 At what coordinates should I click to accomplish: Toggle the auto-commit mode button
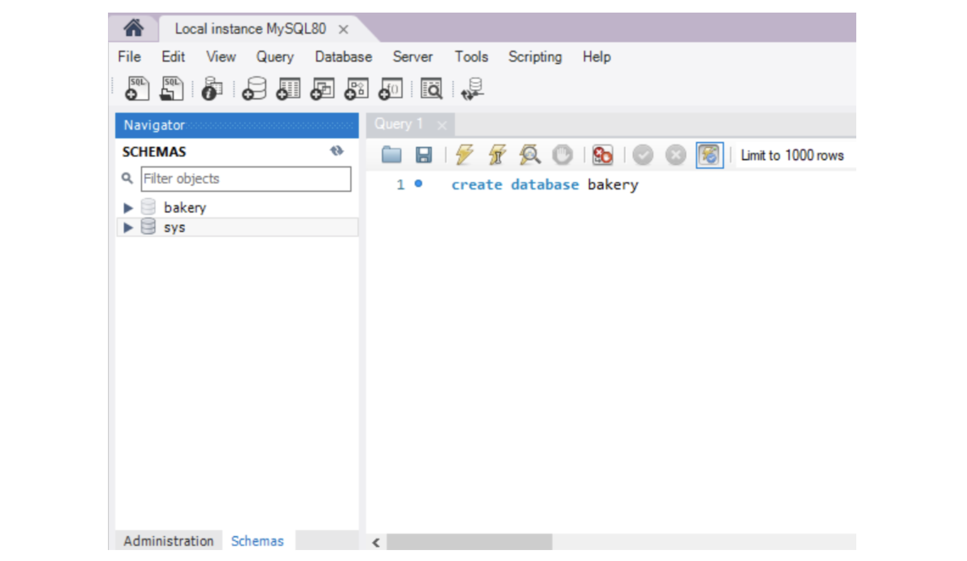[709, 155]
